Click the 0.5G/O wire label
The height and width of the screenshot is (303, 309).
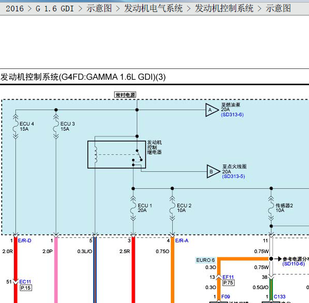tap(261, 288)
